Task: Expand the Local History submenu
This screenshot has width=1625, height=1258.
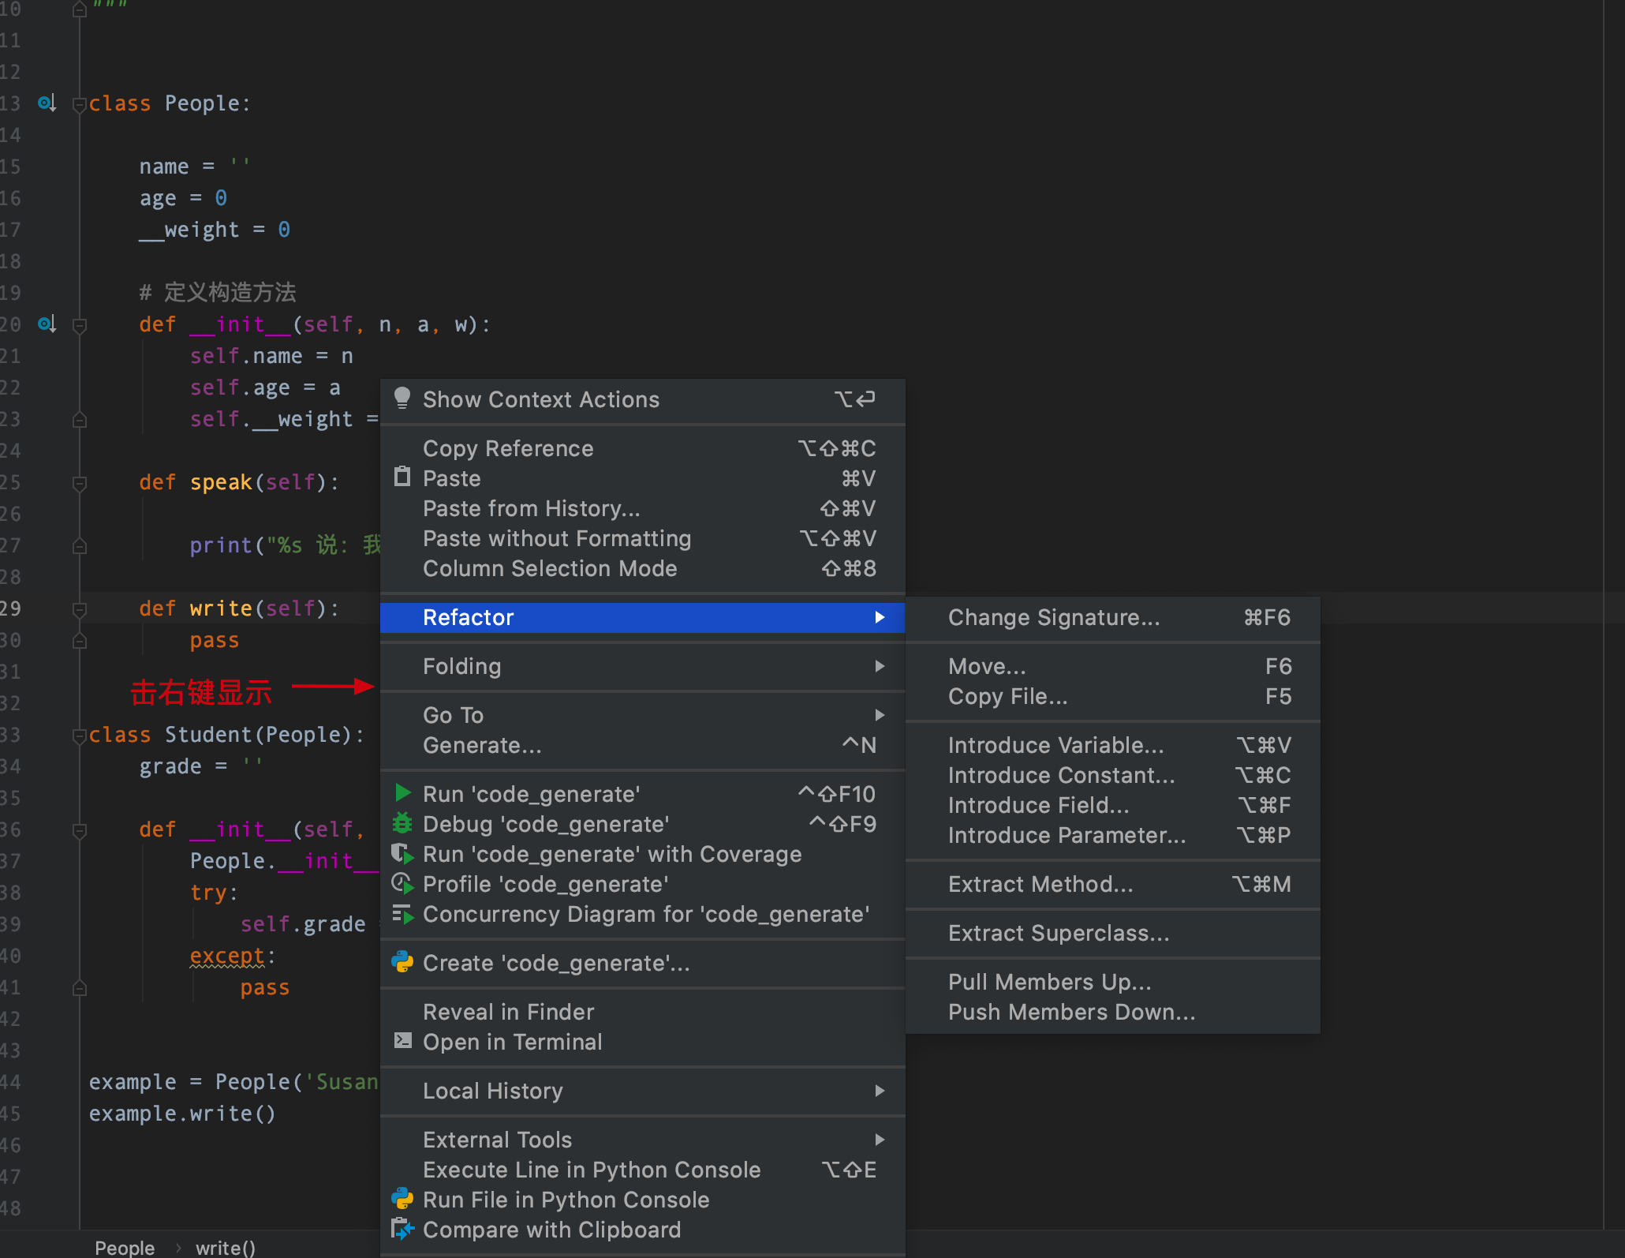Action: (642, 1091)
